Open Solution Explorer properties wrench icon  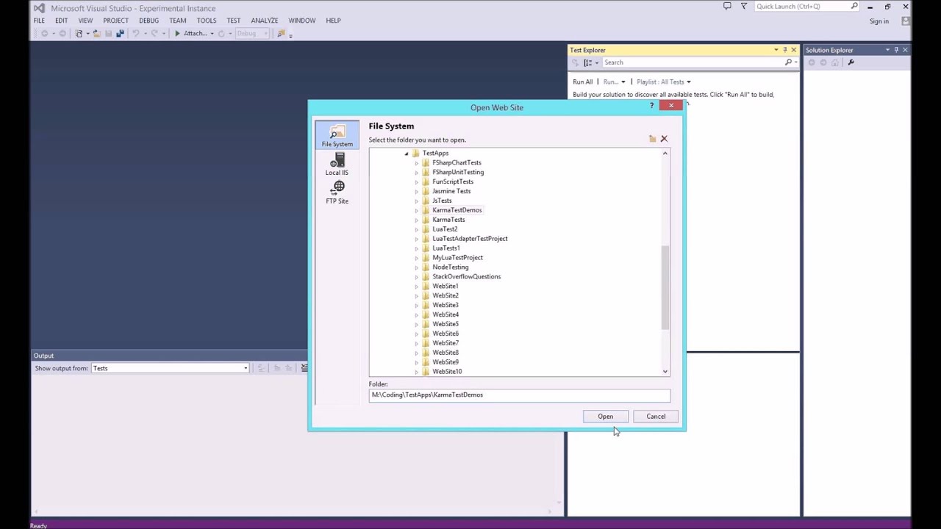(851, 62)
